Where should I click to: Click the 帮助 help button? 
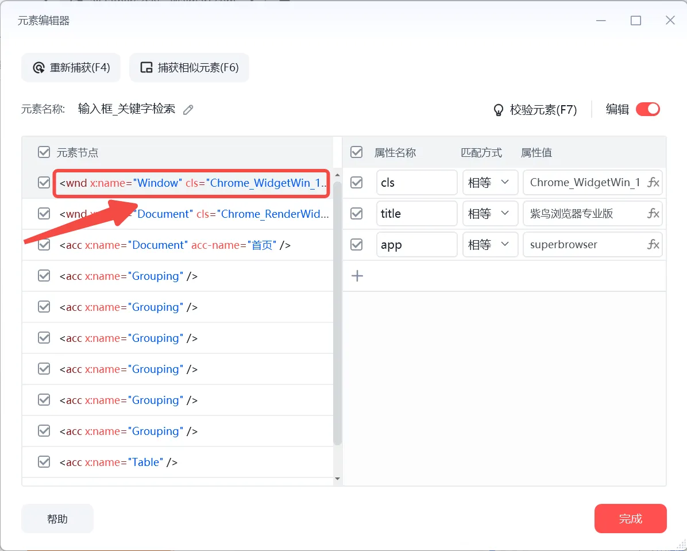[x=57, y=519]
